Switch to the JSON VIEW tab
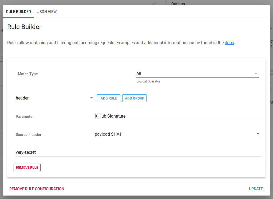Viewport: 273px width, 199px height. (x=47, y=12)
